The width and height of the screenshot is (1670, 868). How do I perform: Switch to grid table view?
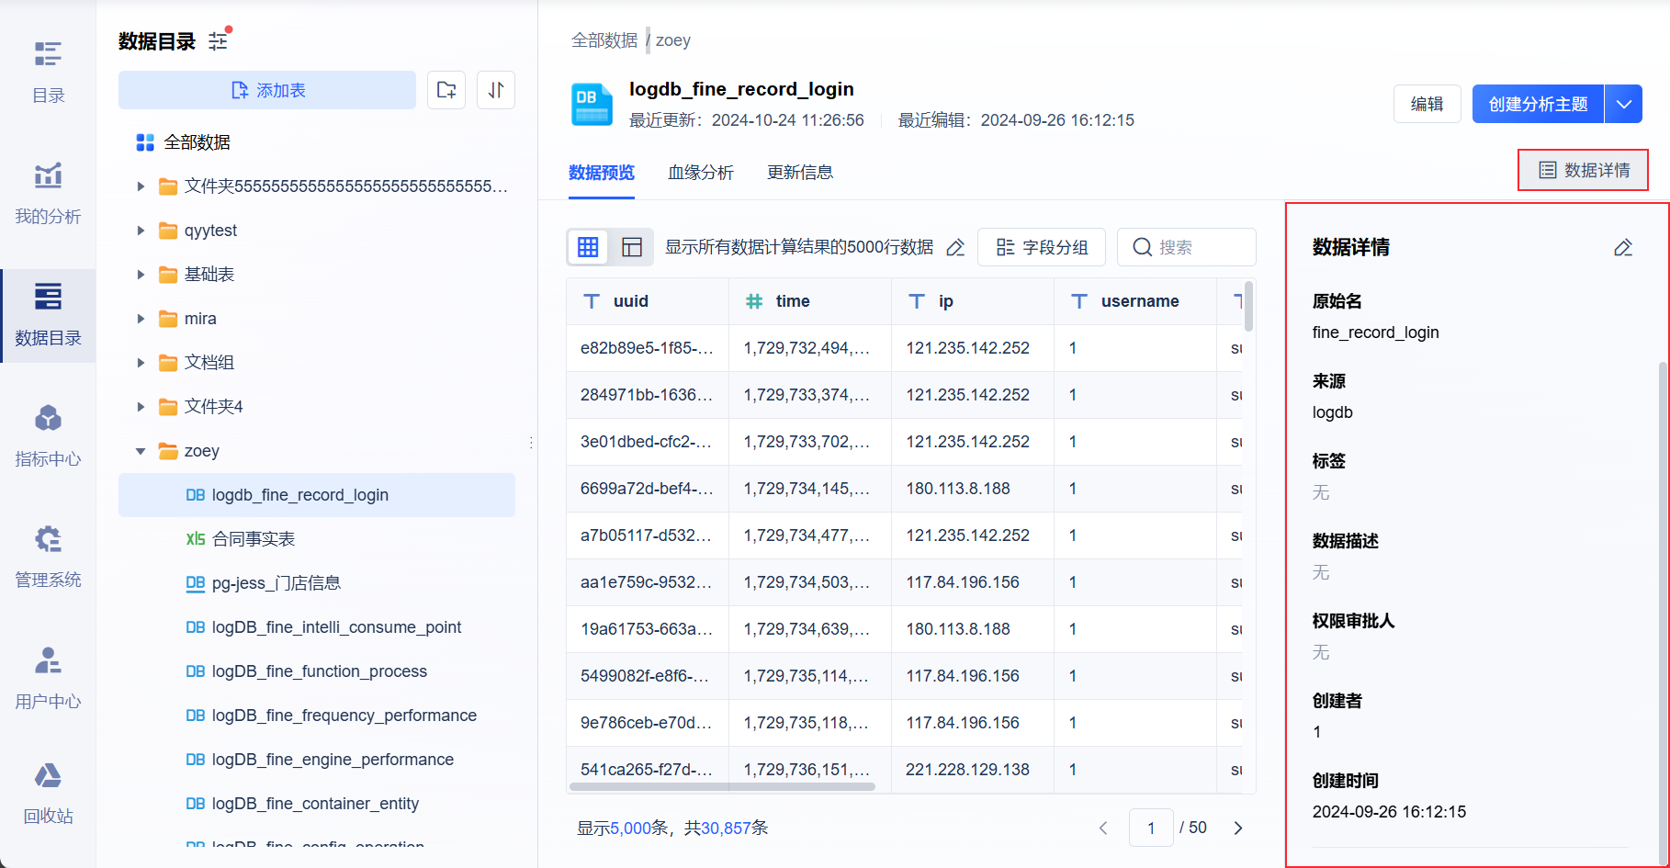[x=588, y=247]
